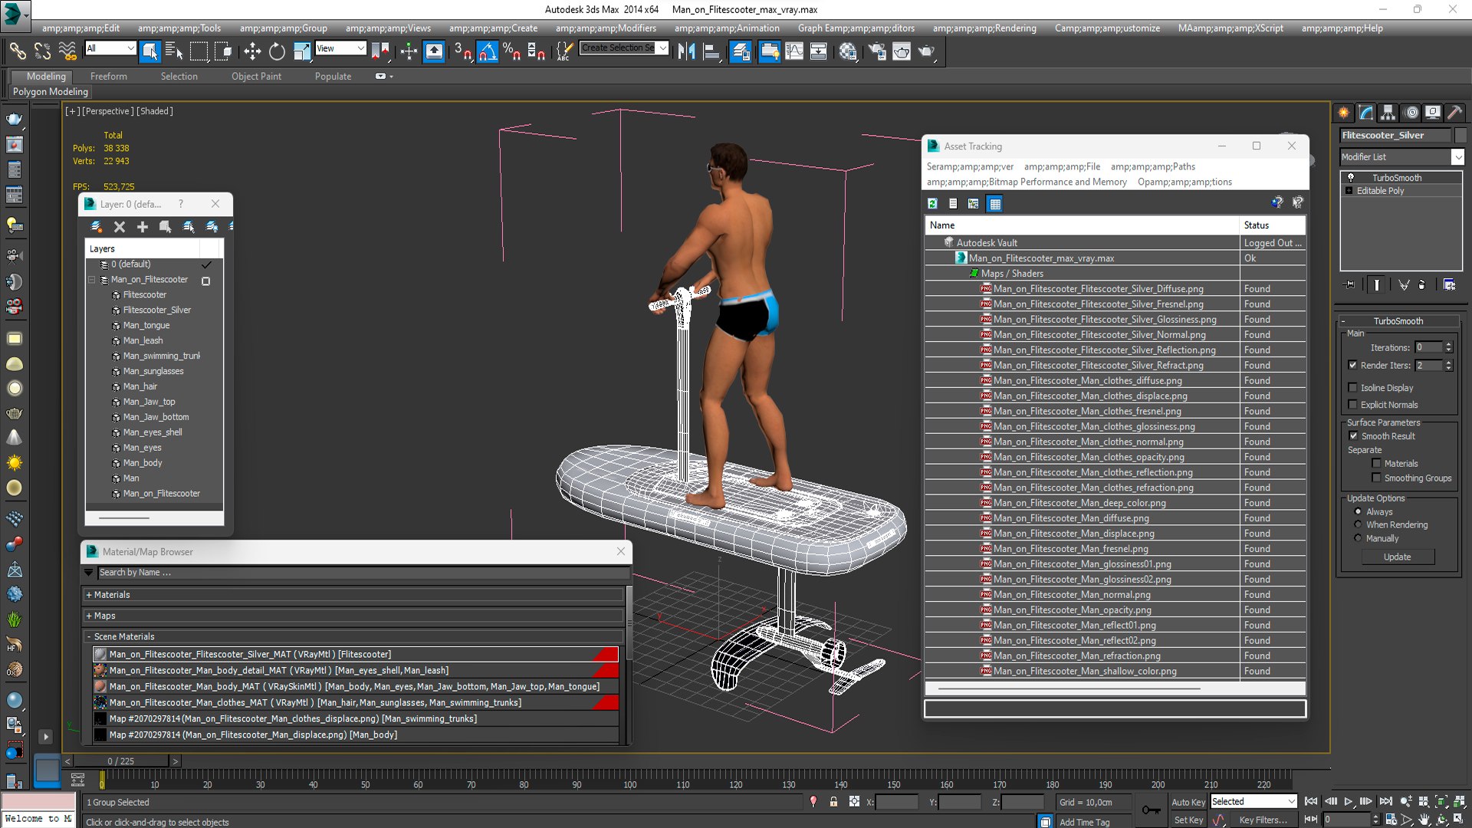Open the Motion command panel tab
1472x828 pixels.
click(x=1411, y=113)
